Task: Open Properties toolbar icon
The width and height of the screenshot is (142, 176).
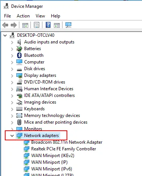Action: pyautogui.click(x=36, y=25)
